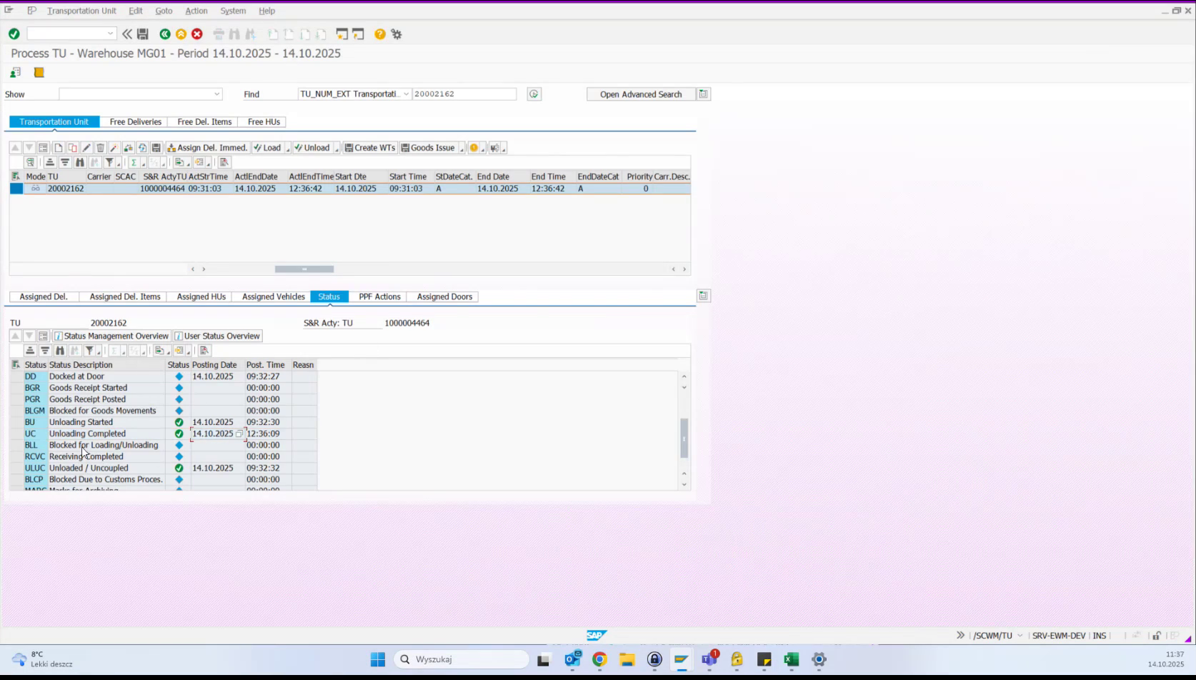Click the Open Advanced Search button

click(639, 94)
